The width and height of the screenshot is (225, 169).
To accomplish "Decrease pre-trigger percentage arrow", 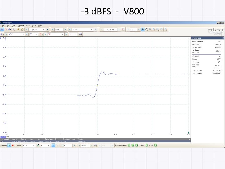I will point(79,146).
